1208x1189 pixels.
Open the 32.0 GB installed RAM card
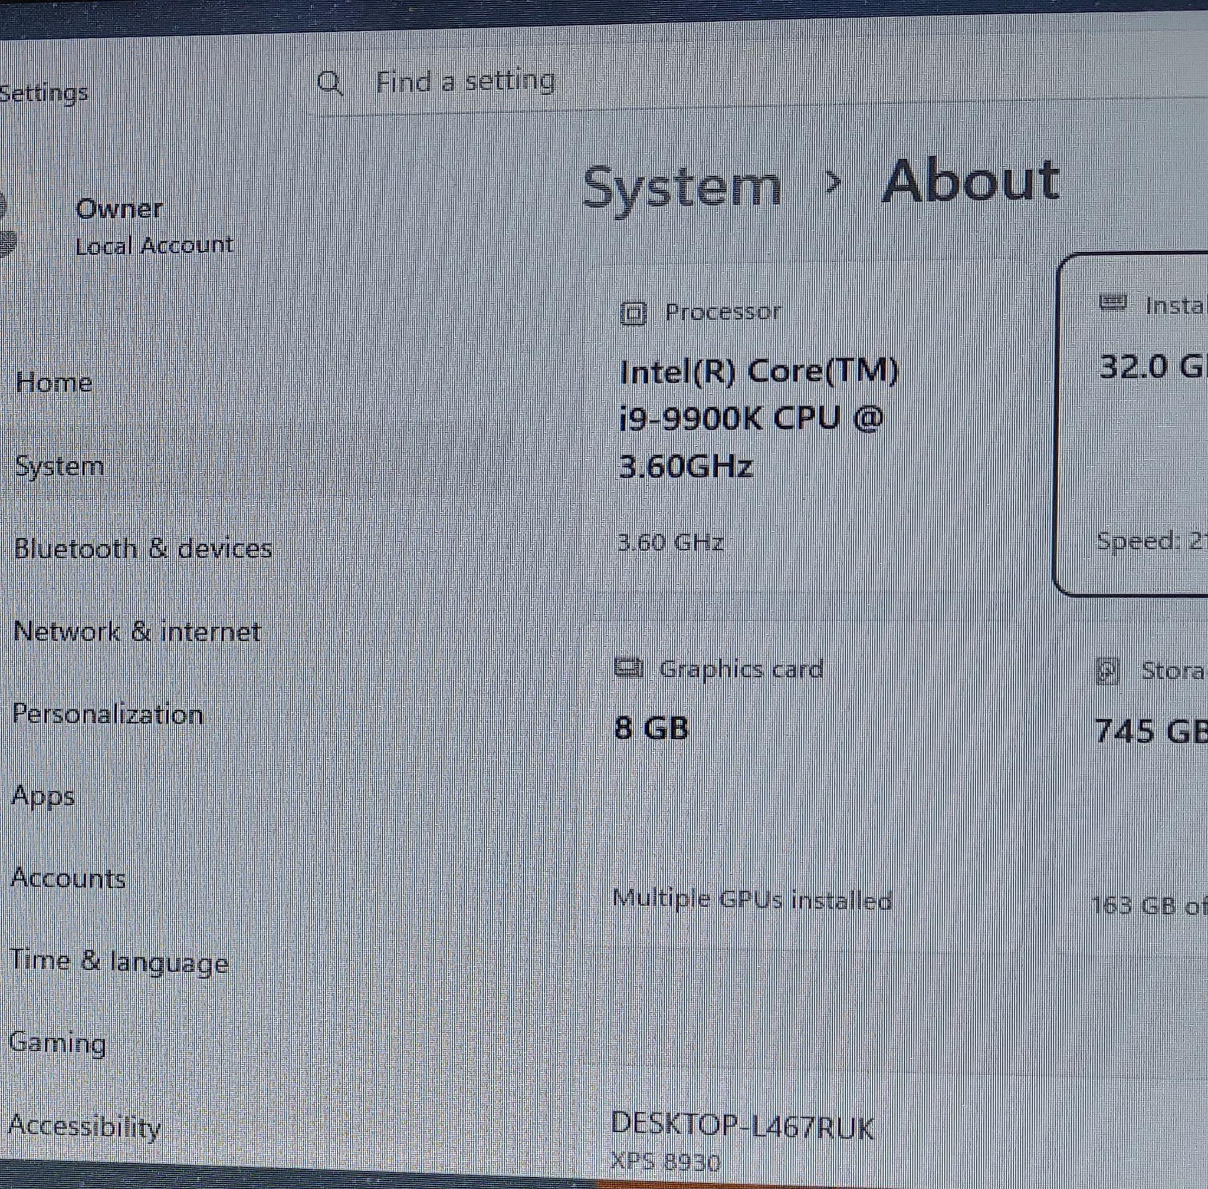1131,424
